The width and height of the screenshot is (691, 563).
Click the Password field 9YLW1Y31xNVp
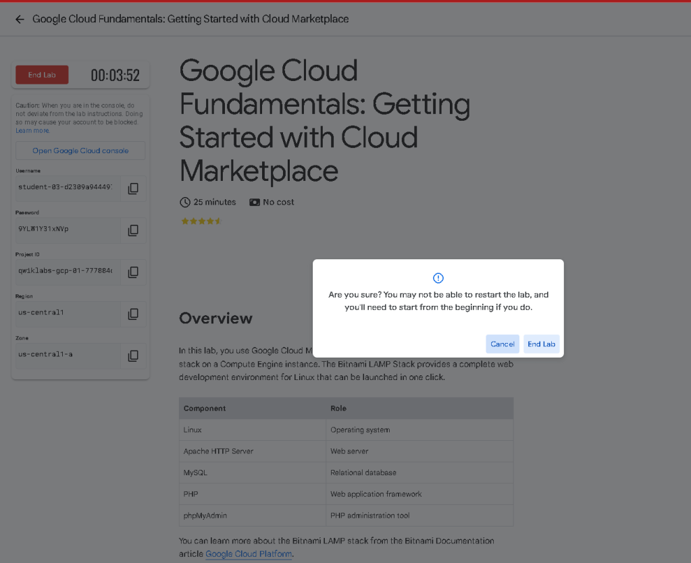click(68, 230)
